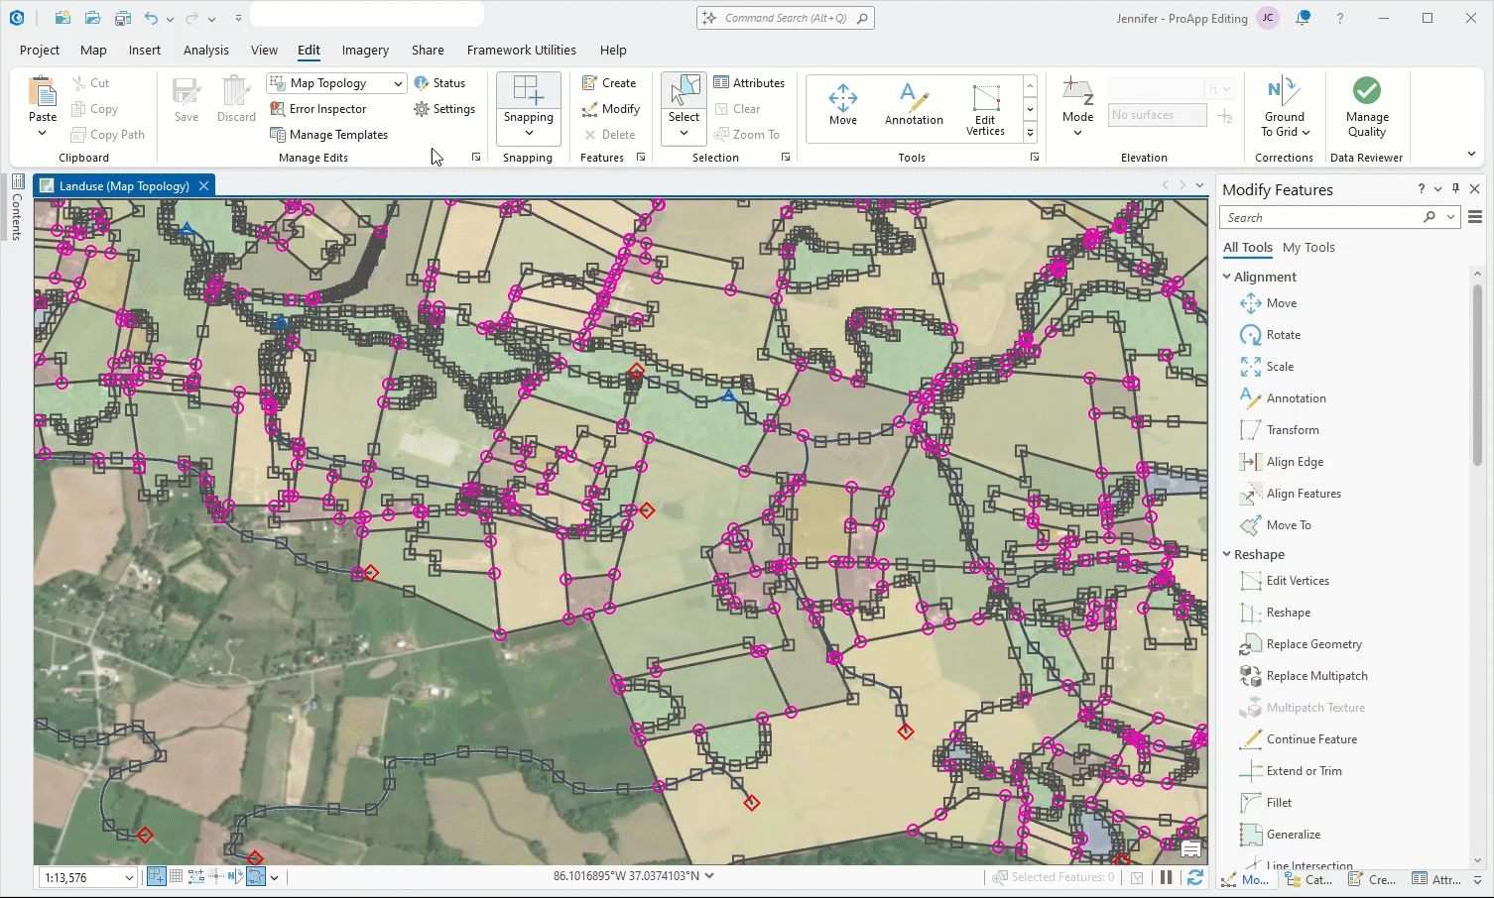Show editing Status
The height and width of the screenshot is (898, 1494).
[439, 83]
